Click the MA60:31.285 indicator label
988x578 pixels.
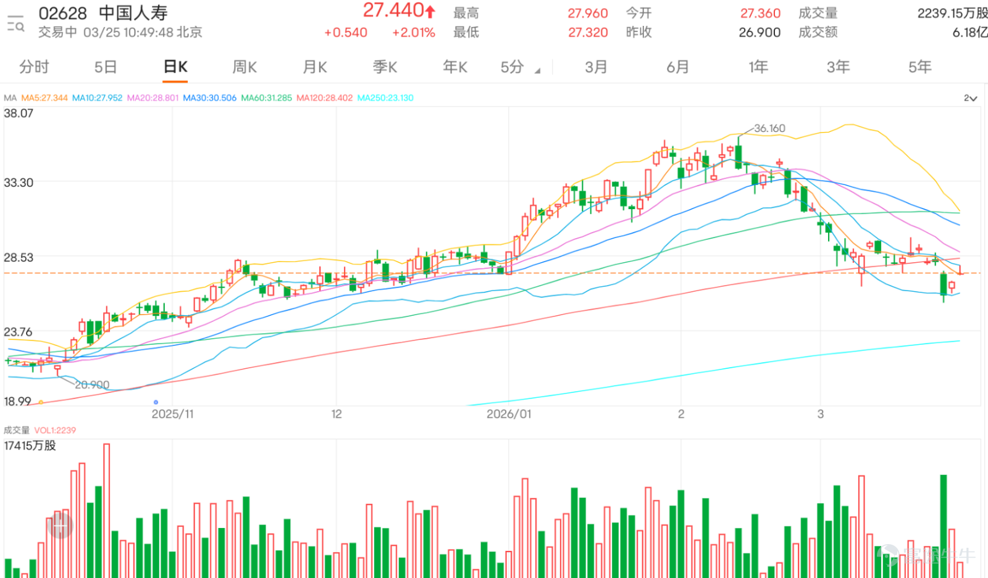point(267,98)
